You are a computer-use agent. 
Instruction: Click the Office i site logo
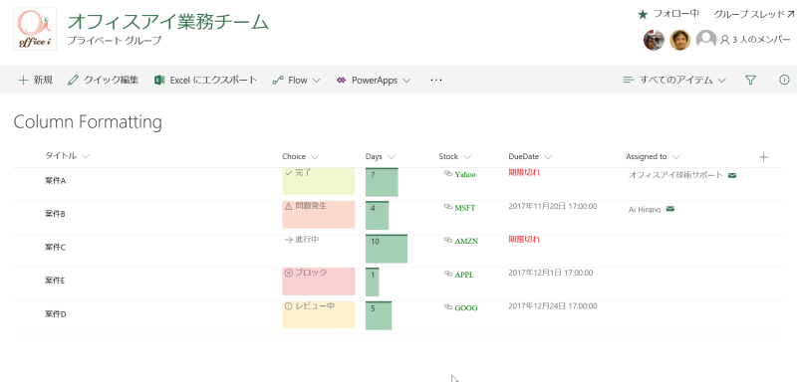click(x=35, y=29)
